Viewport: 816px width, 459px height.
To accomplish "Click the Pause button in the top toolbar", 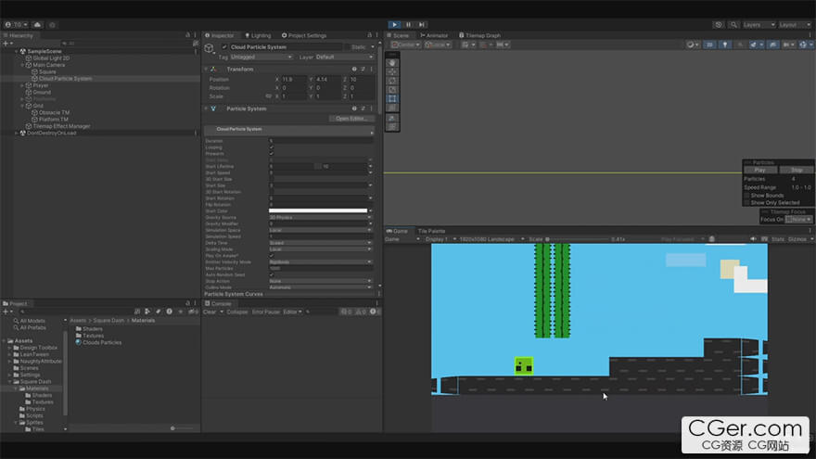I will pos(408,24).
